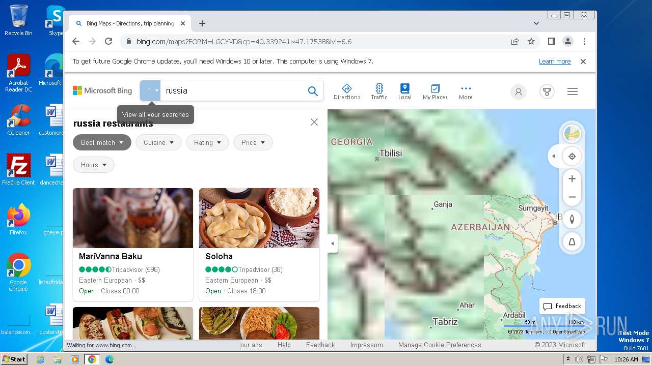Open FileZilla Client desktop shortcut
This screenshot has height=366, width=652.
[18, 170]
